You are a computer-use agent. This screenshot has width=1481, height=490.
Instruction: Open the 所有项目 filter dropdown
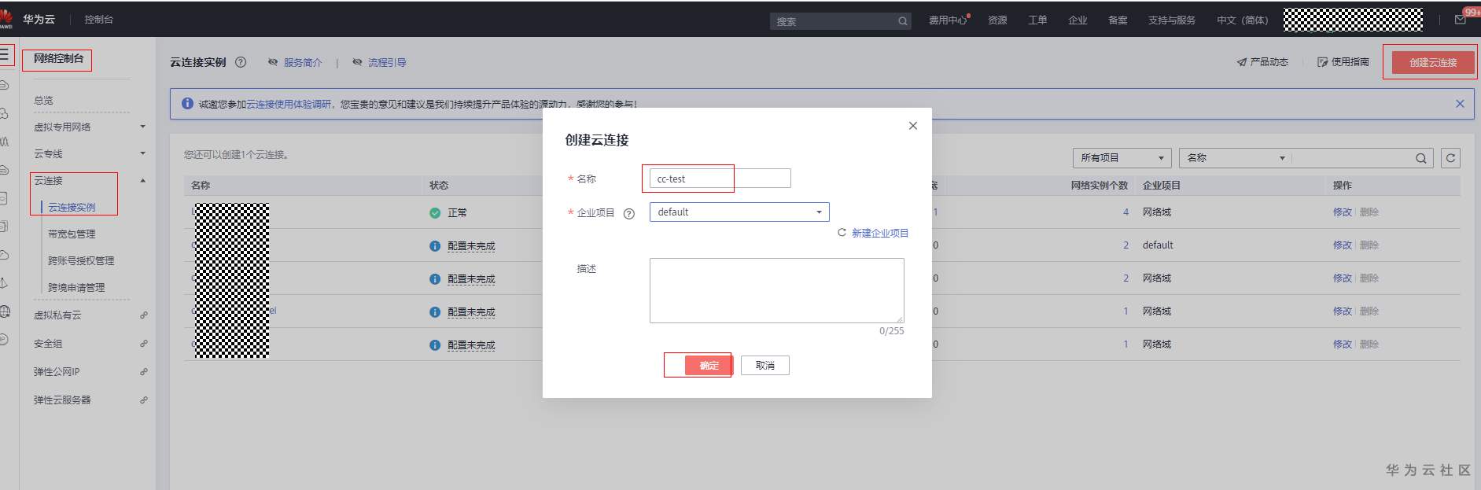pos(1122,158)
